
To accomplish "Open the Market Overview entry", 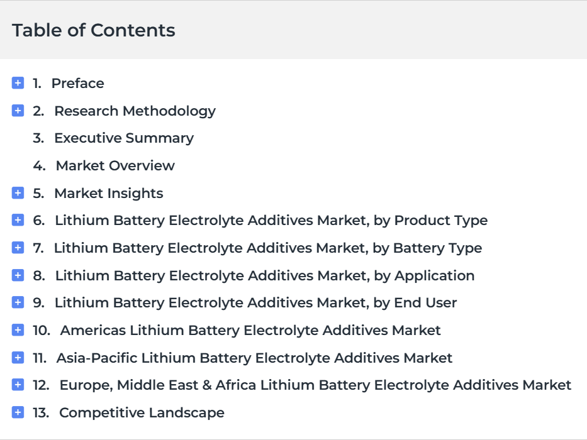I will point(115,165).
